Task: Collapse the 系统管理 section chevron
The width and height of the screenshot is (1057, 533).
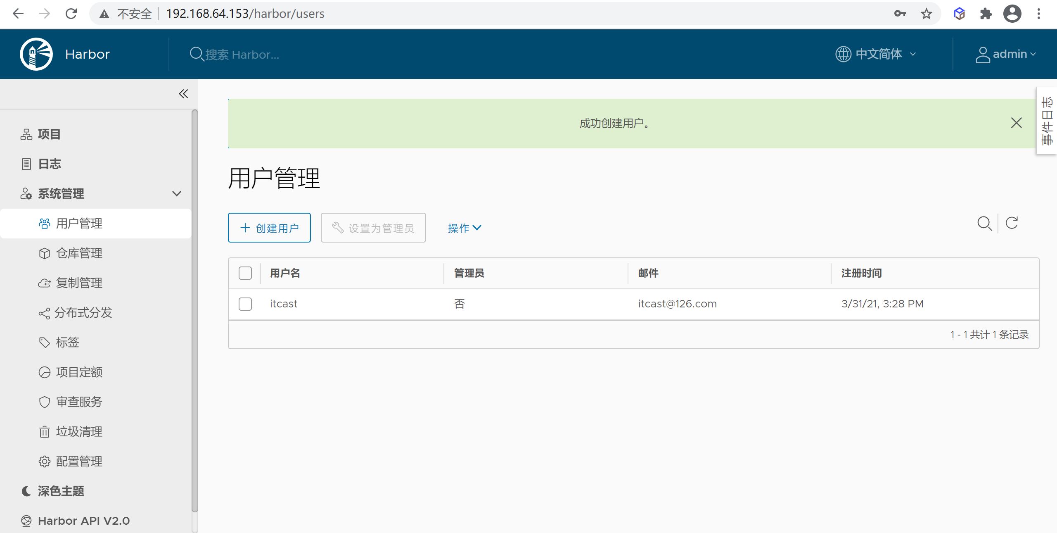Action: pos(177,193)
